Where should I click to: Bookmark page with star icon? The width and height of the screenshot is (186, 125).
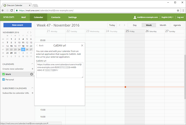(x=178, y=10)
